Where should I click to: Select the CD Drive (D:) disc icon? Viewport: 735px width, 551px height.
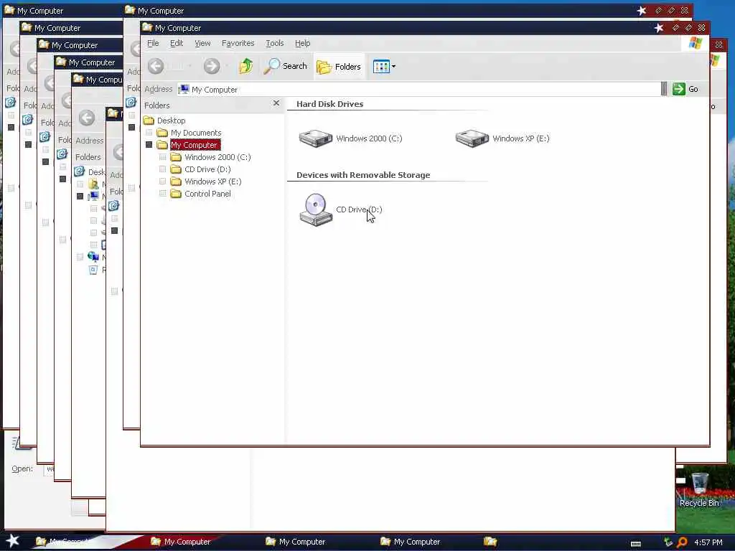[x=316, y=209]
